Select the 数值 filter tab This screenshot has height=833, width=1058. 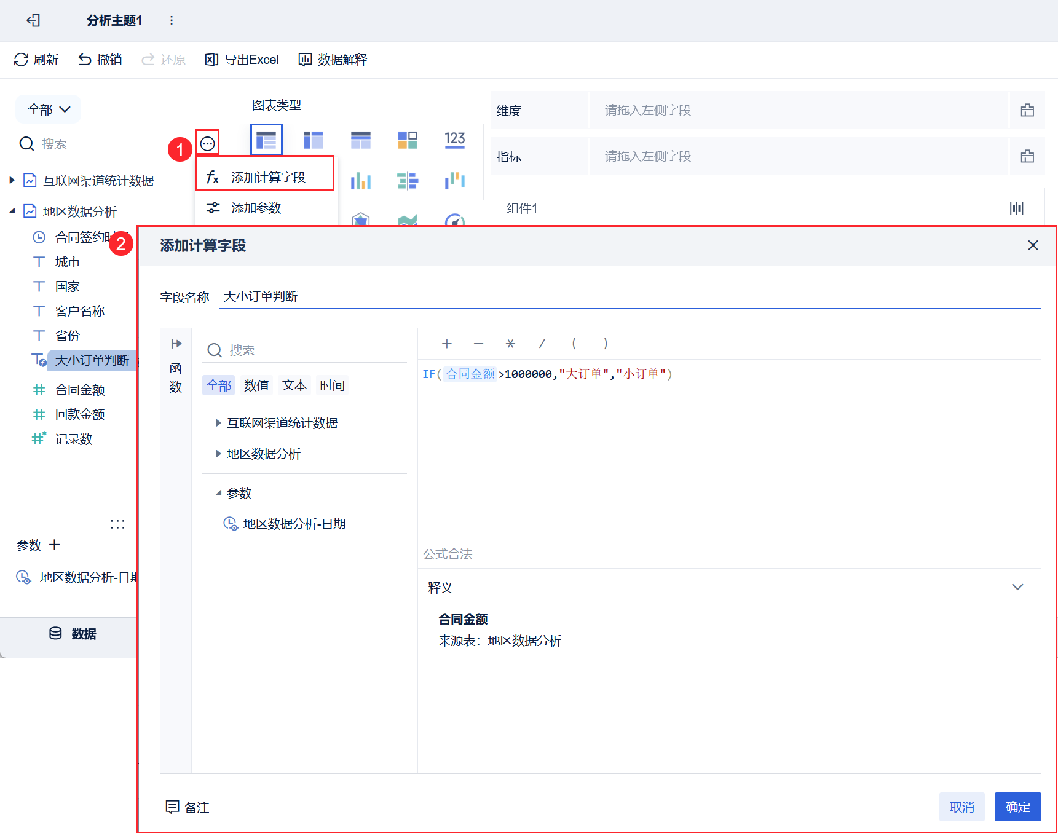point(256,385)
